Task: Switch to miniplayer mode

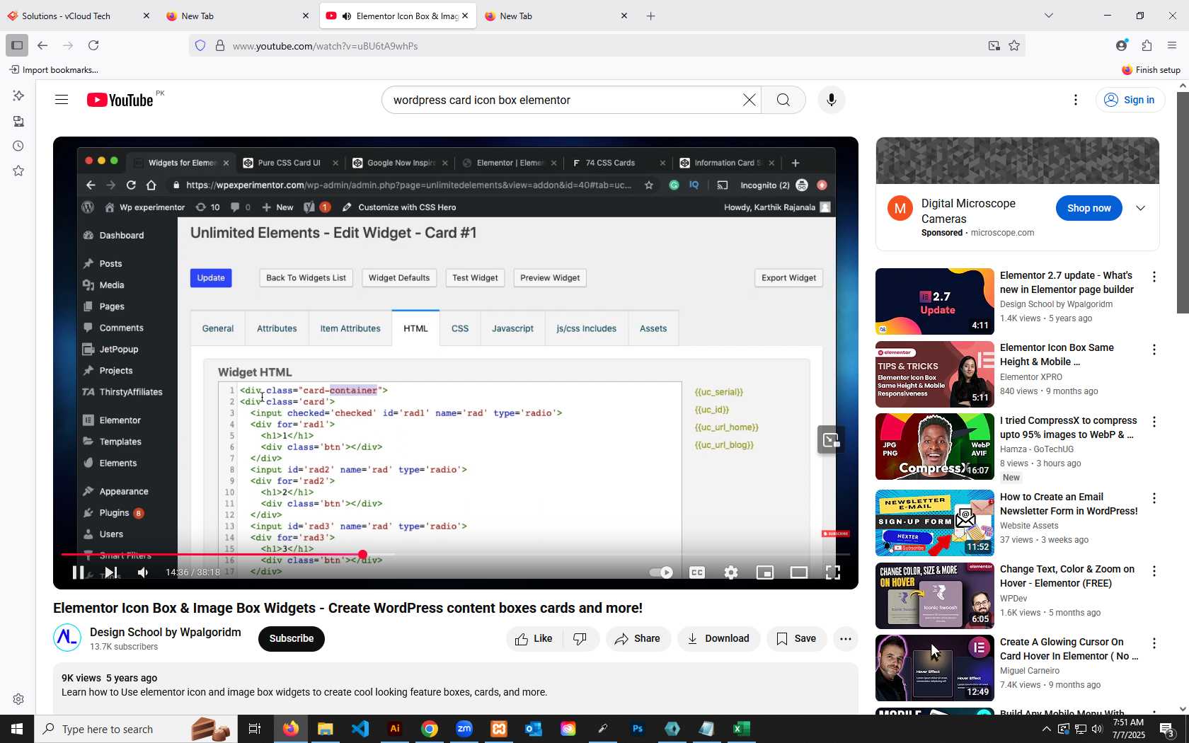Action: coord(765,572)
